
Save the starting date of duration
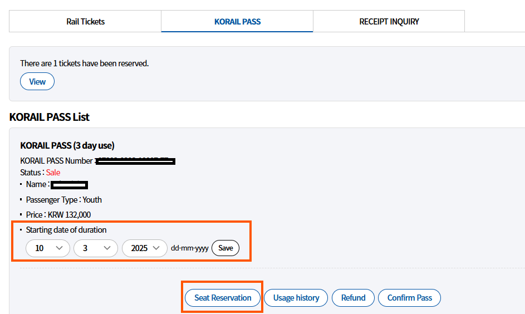(225, 248)
